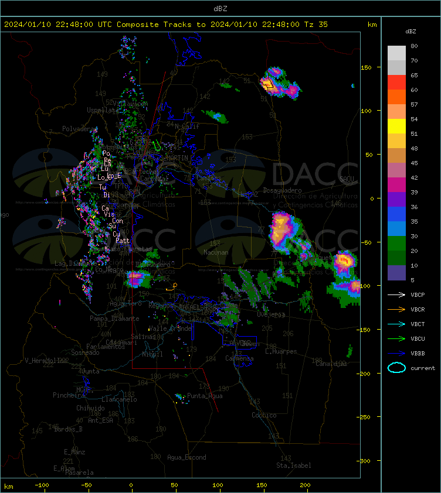Image resolution: width=441 pixels, height=493 pixels.
Task: Click the orange VBCR arrow in the legend
Action: (x=396, y=309)
